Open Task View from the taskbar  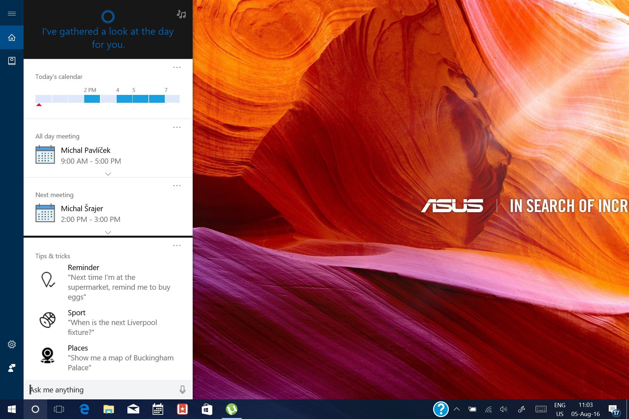pyautogui.click(x=59, y=409)
